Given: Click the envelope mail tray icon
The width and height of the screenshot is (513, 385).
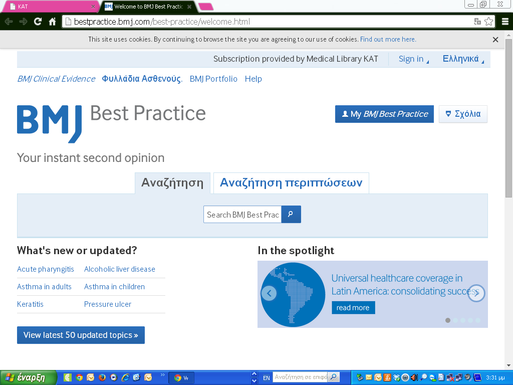Looking at the screenshot, I should pyautogui.click(x=369, y=377).
